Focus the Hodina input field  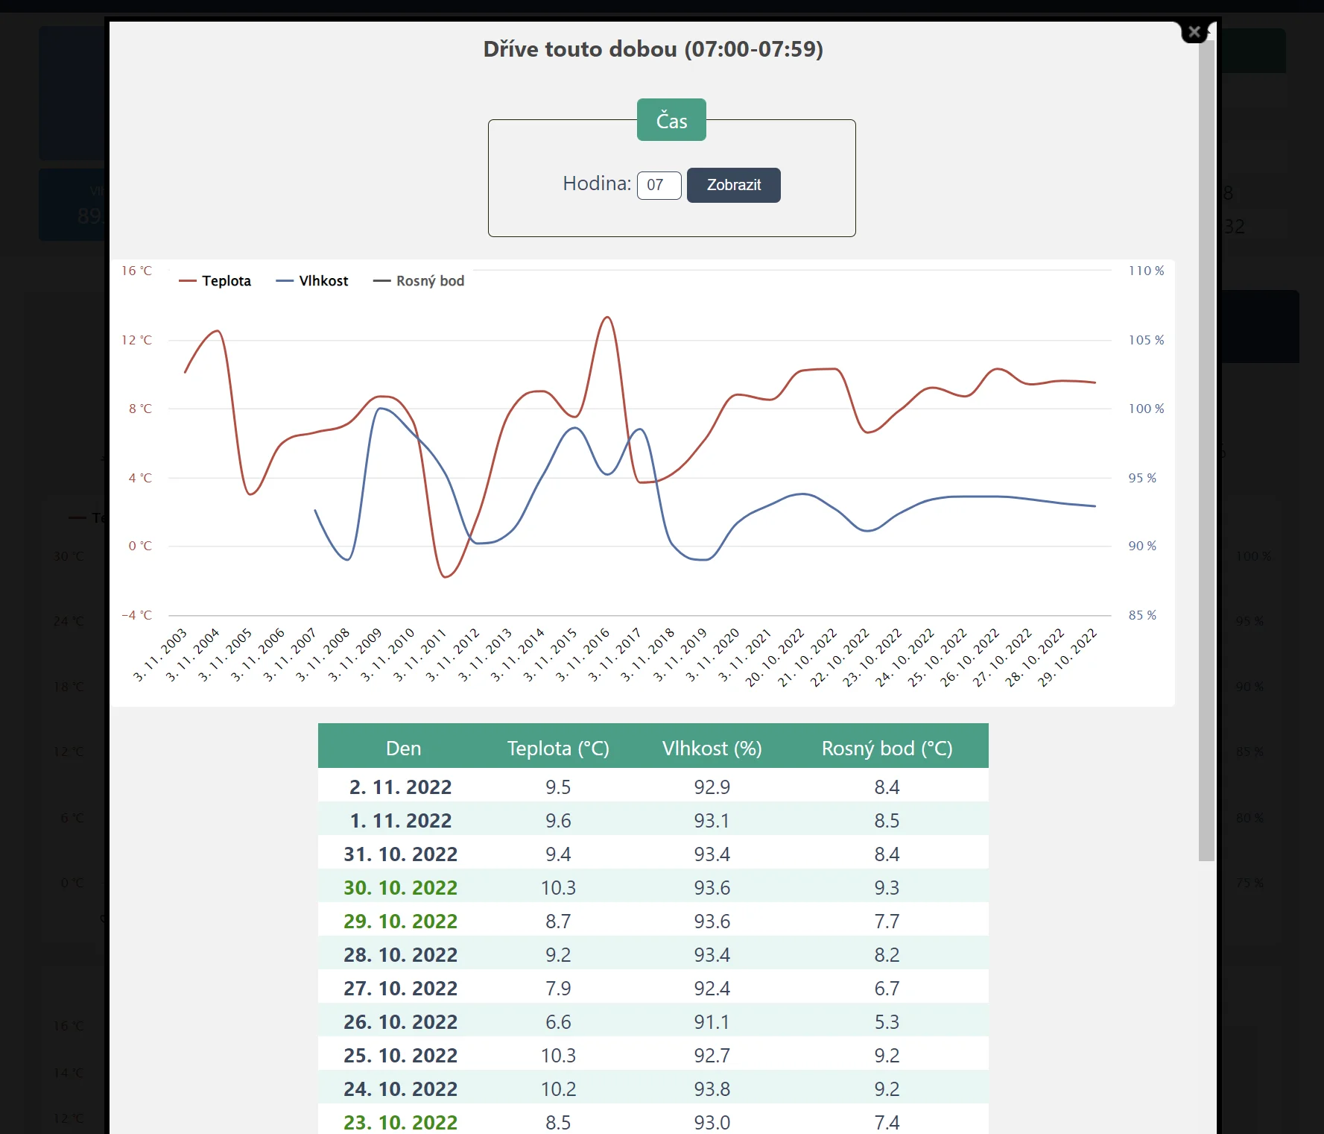tap(659, 185)
